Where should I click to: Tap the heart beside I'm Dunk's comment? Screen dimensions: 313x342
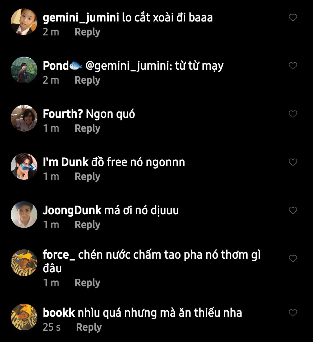(293, 162)
